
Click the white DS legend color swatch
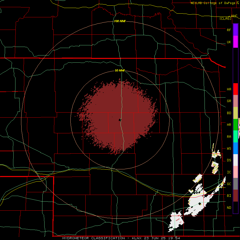pyautogui.click(x=235, y=160)
